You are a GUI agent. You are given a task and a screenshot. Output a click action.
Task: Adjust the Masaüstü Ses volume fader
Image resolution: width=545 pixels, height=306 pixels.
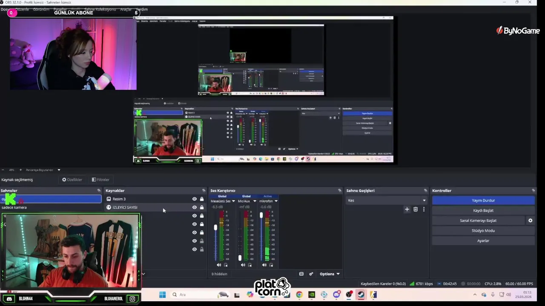tap(215, 228)
